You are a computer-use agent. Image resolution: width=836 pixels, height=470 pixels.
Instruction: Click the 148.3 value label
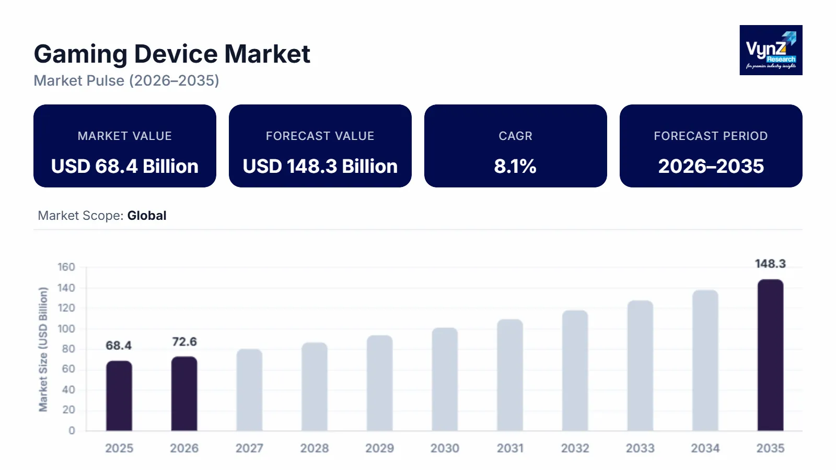[x=770, y=264]
